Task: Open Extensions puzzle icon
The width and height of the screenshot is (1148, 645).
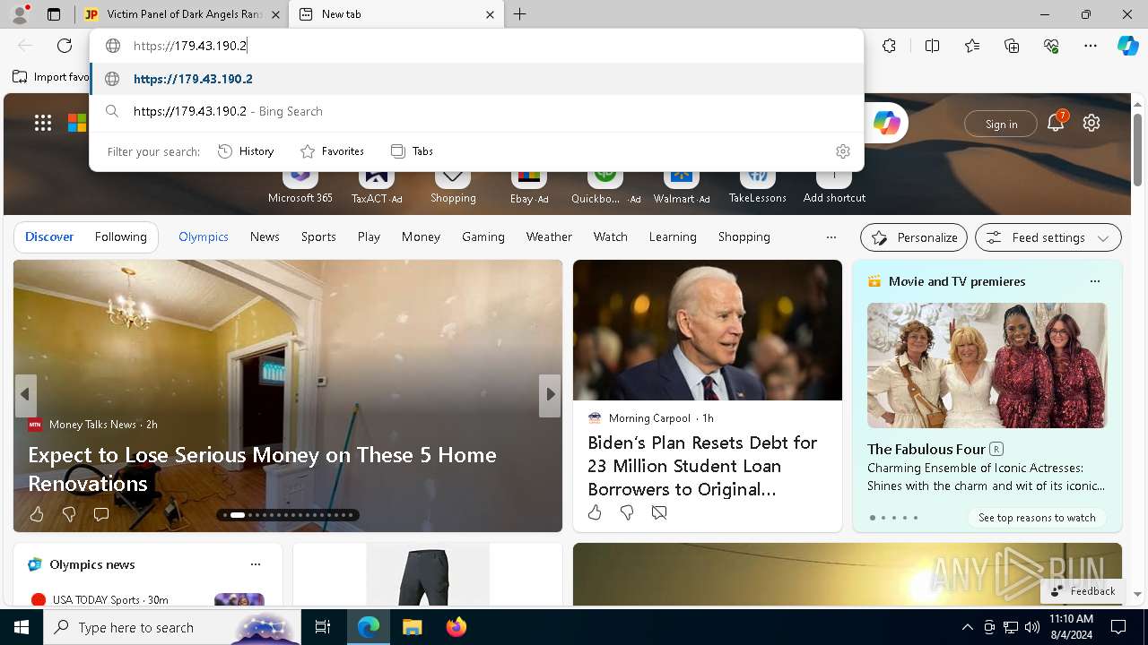Action: (889, 46)
